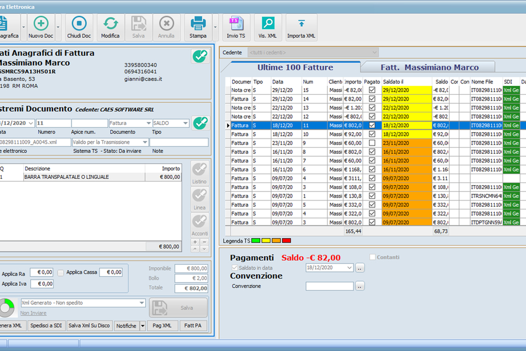
Task: Open print with the Stampa icon
Action: click(x=198, y=24)
